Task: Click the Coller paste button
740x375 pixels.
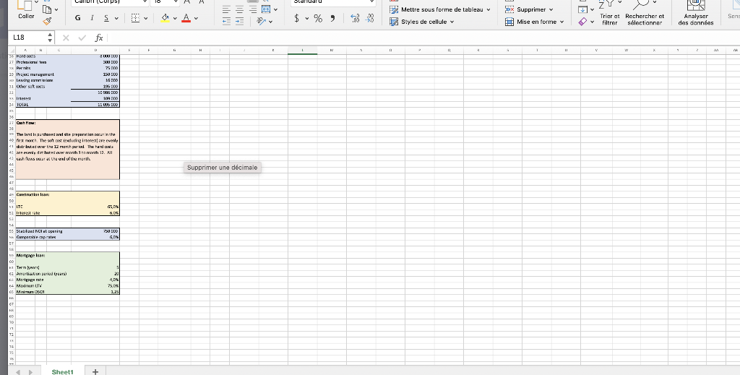Action: pos(26,10)
